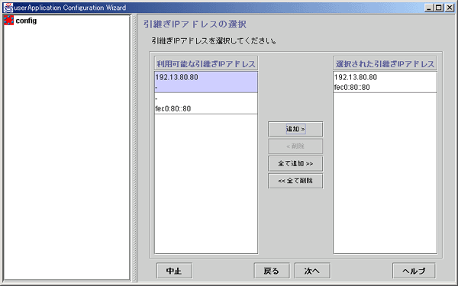Open help with the ヘルプ button
This screenshot has height=286, width=458.
tap(414, 271)
